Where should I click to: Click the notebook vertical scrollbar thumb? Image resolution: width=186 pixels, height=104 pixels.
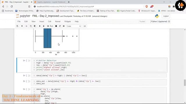coord(185,83)
